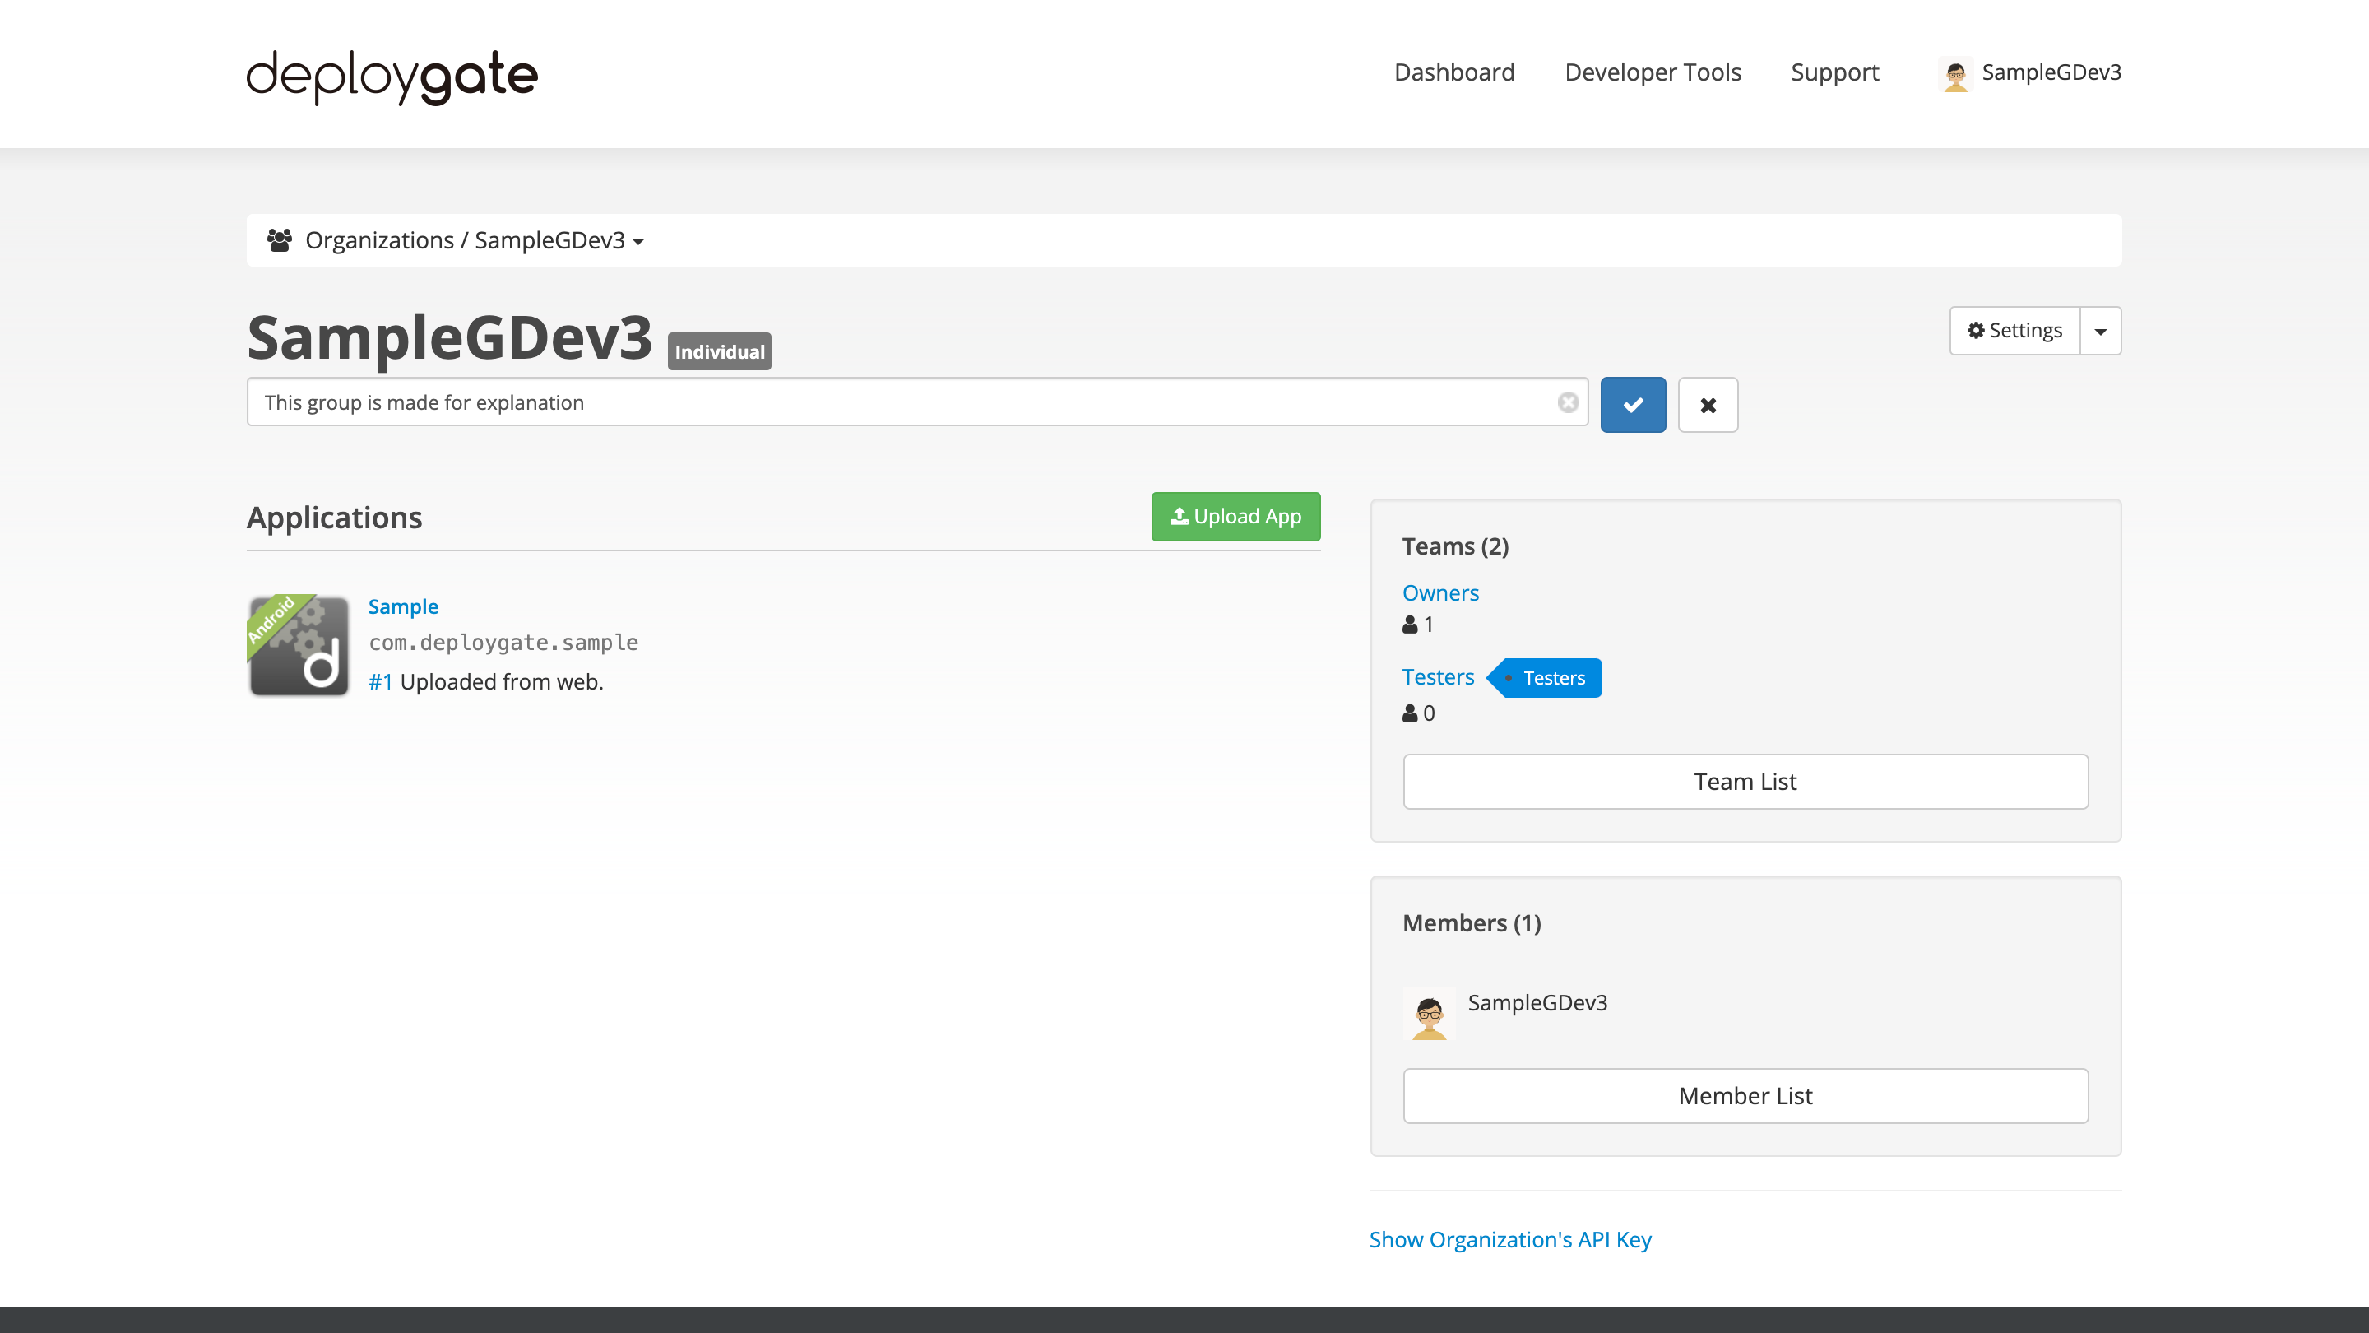Click the Sample app Android icon thumbnail
2369x1333 pixels.
click(x=298, y=646)
